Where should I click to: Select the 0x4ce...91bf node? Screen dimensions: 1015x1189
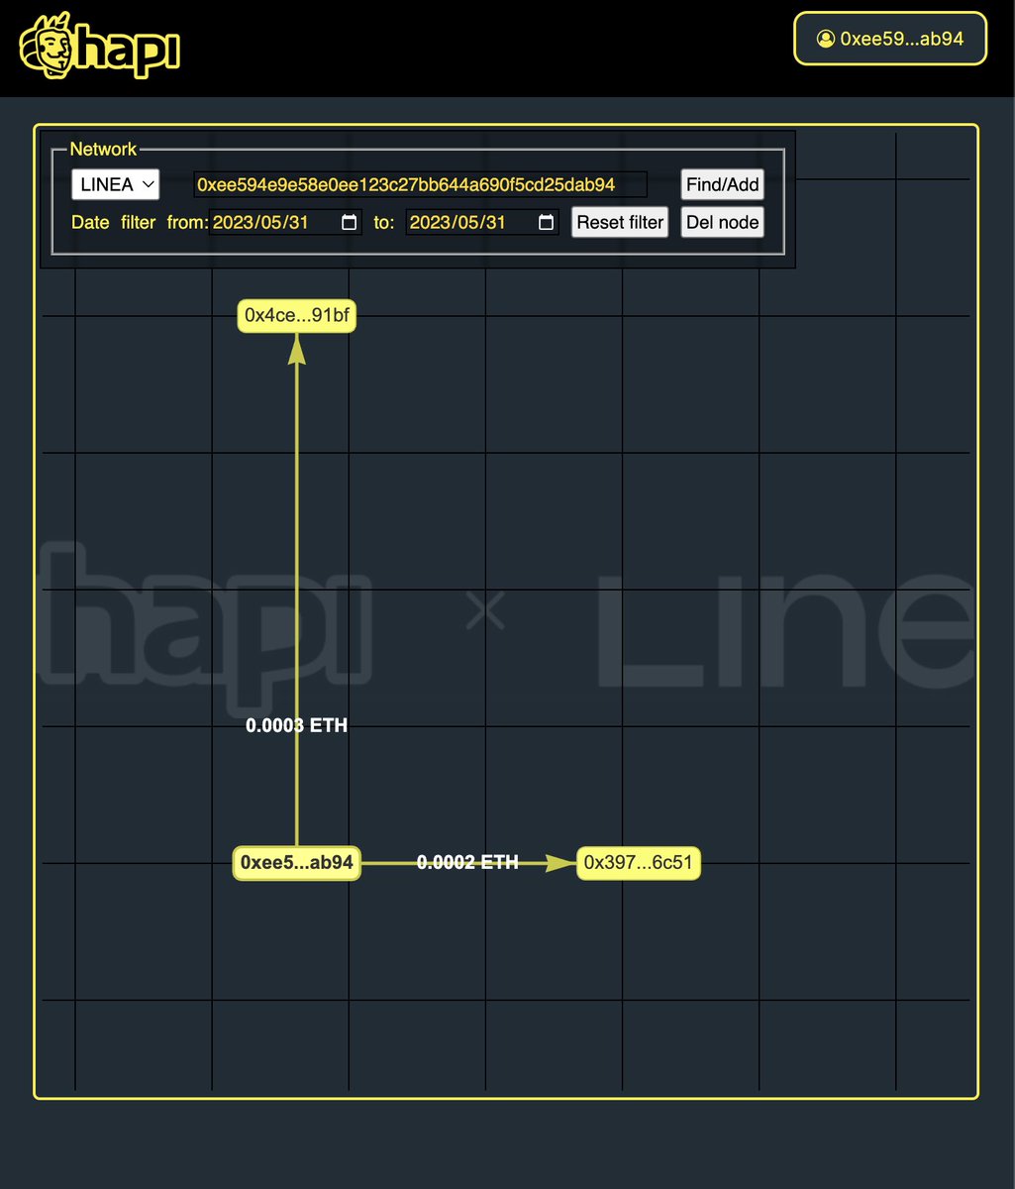point(296,316)
